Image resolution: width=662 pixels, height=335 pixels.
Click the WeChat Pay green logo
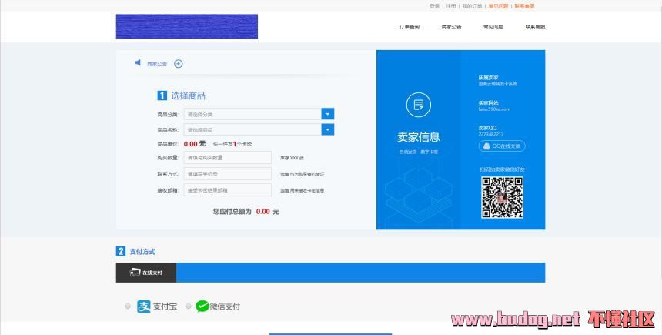coord(202,307)
